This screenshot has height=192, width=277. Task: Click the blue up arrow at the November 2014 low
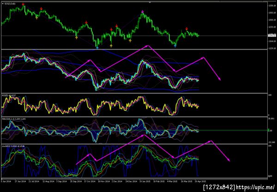coord(97,47)
